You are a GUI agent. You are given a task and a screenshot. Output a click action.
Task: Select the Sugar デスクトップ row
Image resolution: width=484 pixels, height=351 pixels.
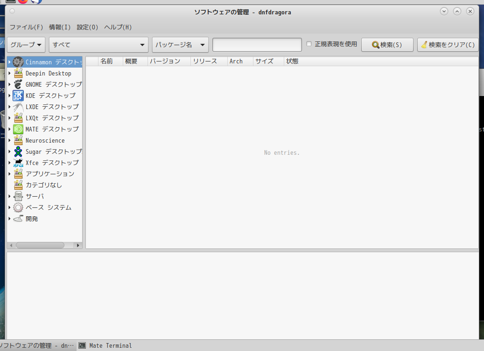[45, 151]
